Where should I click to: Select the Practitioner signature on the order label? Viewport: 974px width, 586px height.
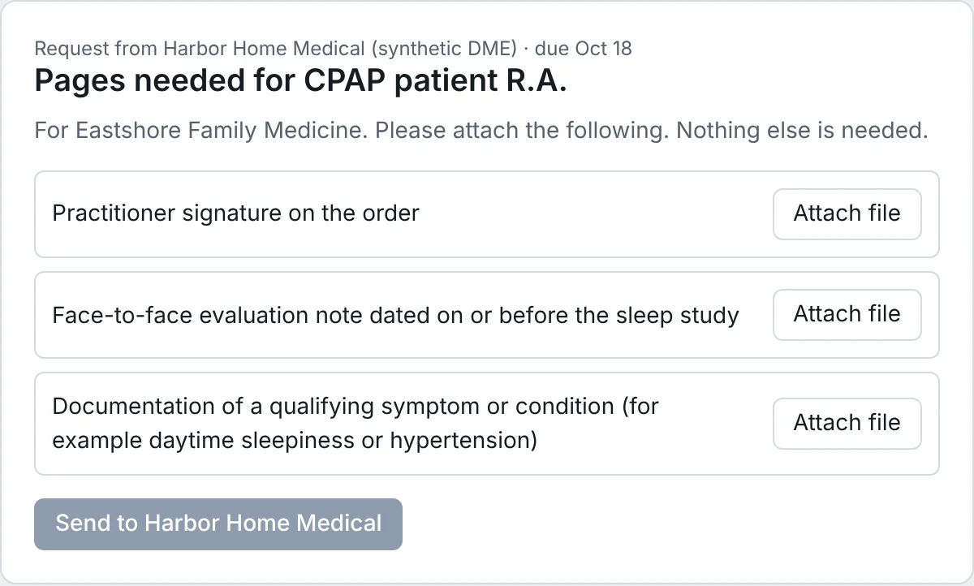(235, 213)
